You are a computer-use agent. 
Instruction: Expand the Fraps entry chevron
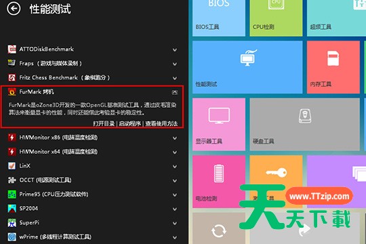tap(175, 64)
